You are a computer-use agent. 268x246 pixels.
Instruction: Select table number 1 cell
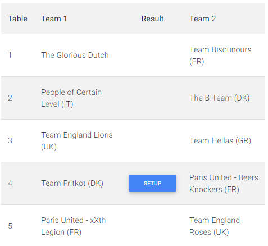10,55
